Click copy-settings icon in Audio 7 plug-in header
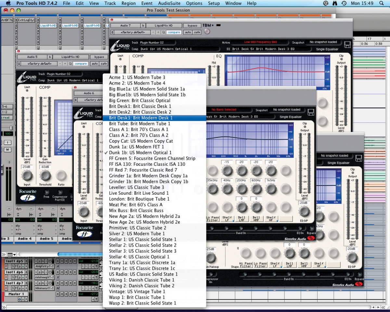390x312 pixels. pyautogui.click(x=163, y=32)
